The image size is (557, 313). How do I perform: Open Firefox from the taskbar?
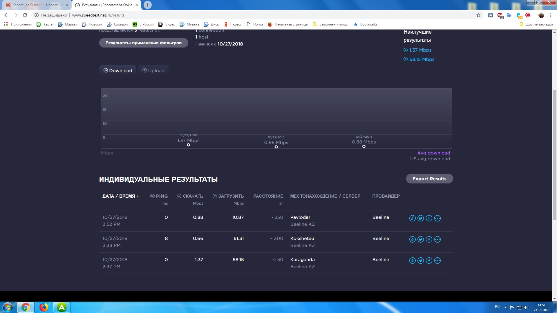[44, 307]
